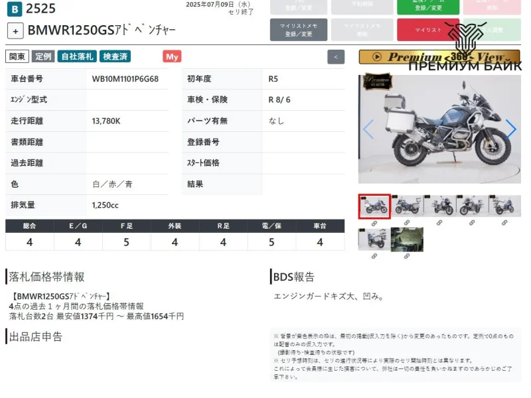Open the underside engine photo thumbnail
This screenshot has width=531, height=398.
407,239
